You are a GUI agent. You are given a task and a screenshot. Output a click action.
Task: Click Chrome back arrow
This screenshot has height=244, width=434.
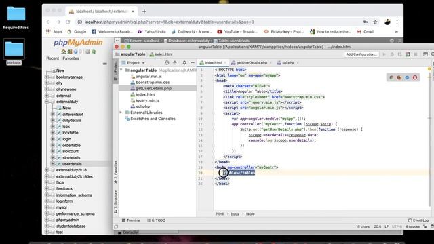49,22
